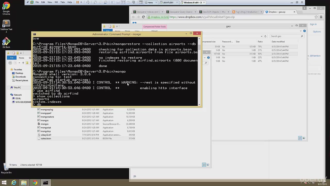Expand the geo window address dropdown

pos(261,36)
